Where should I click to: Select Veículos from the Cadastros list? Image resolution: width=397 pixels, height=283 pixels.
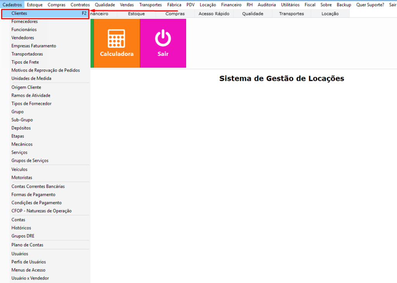tap(19, 169)
